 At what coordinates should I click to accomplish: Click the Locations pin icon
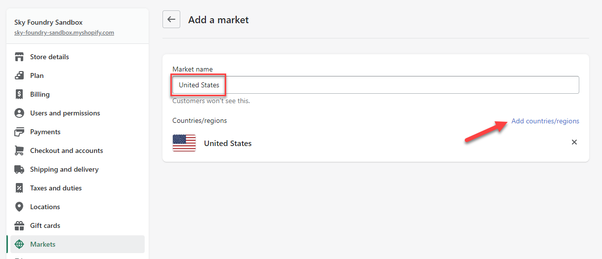pos(19,207)
